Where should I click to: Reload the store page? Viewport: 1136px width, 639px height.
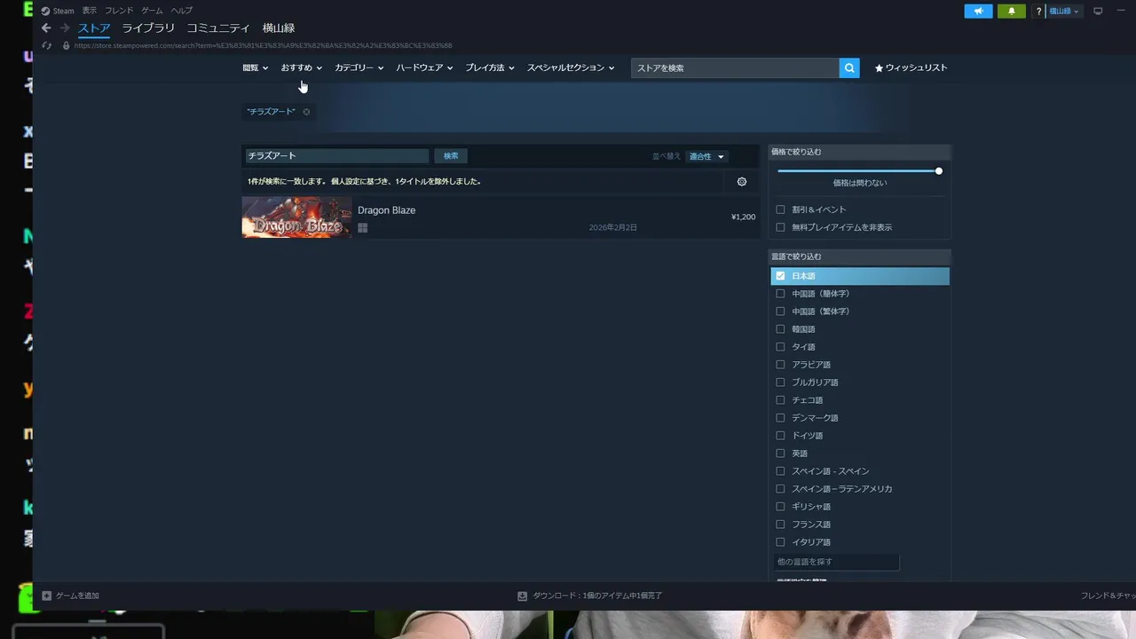pos(47,45)
